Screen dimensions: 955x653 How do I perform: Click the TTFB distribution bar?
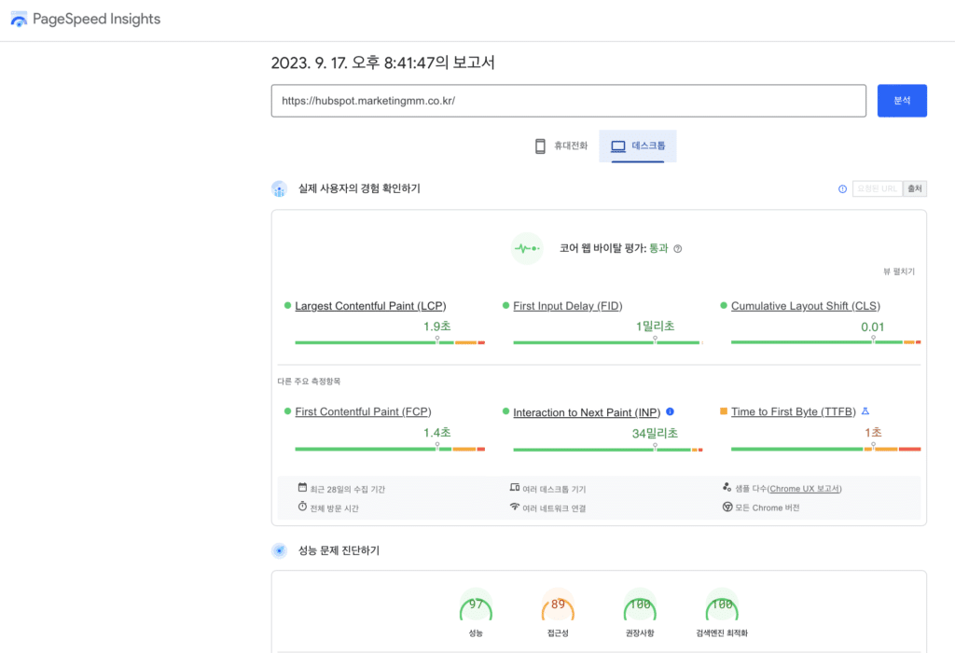pos(826,449)
